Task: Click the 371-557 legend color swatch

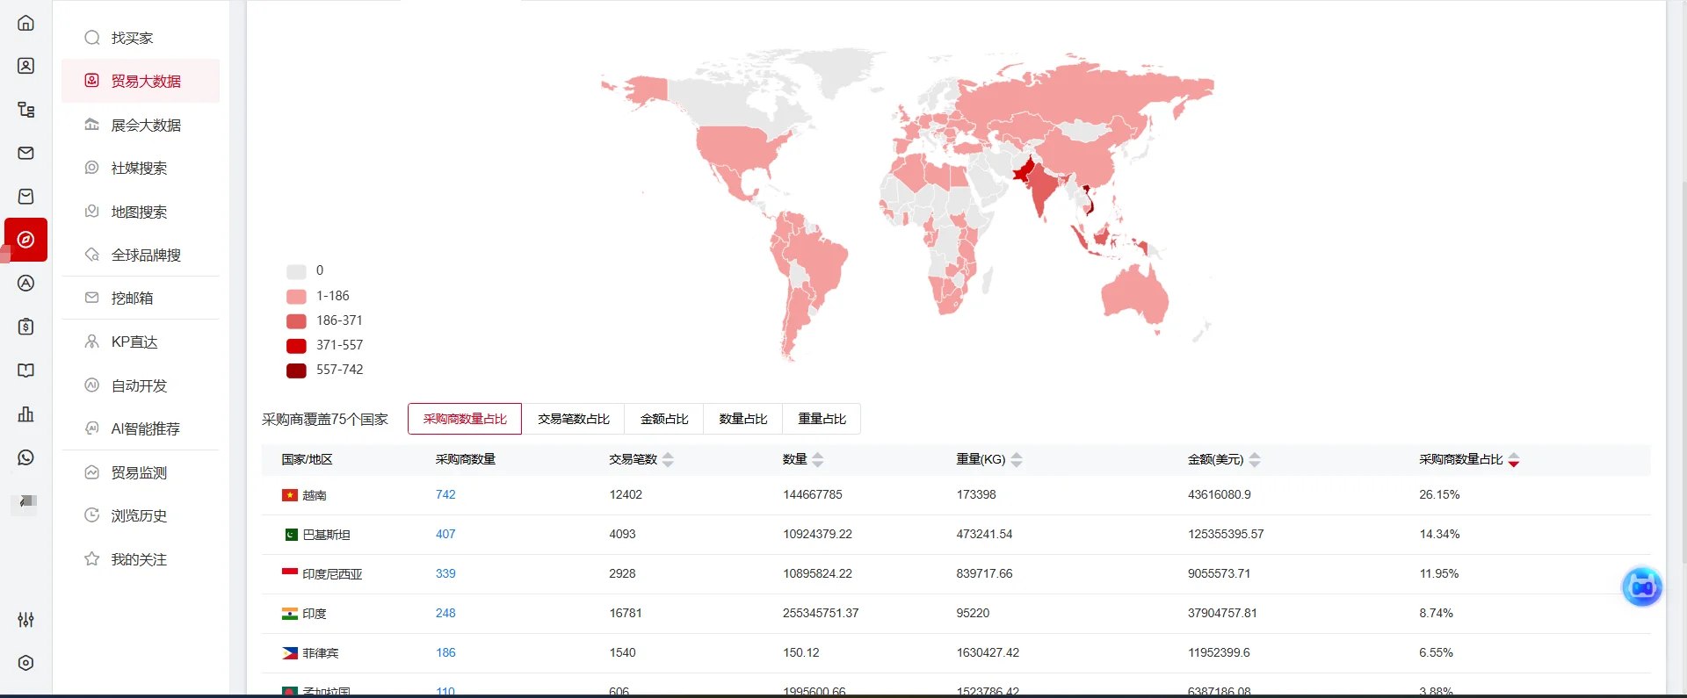Action: [296, 346]
